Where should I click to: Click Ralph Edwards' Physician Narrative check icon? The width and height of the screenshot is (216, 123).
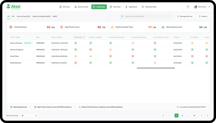133,63
